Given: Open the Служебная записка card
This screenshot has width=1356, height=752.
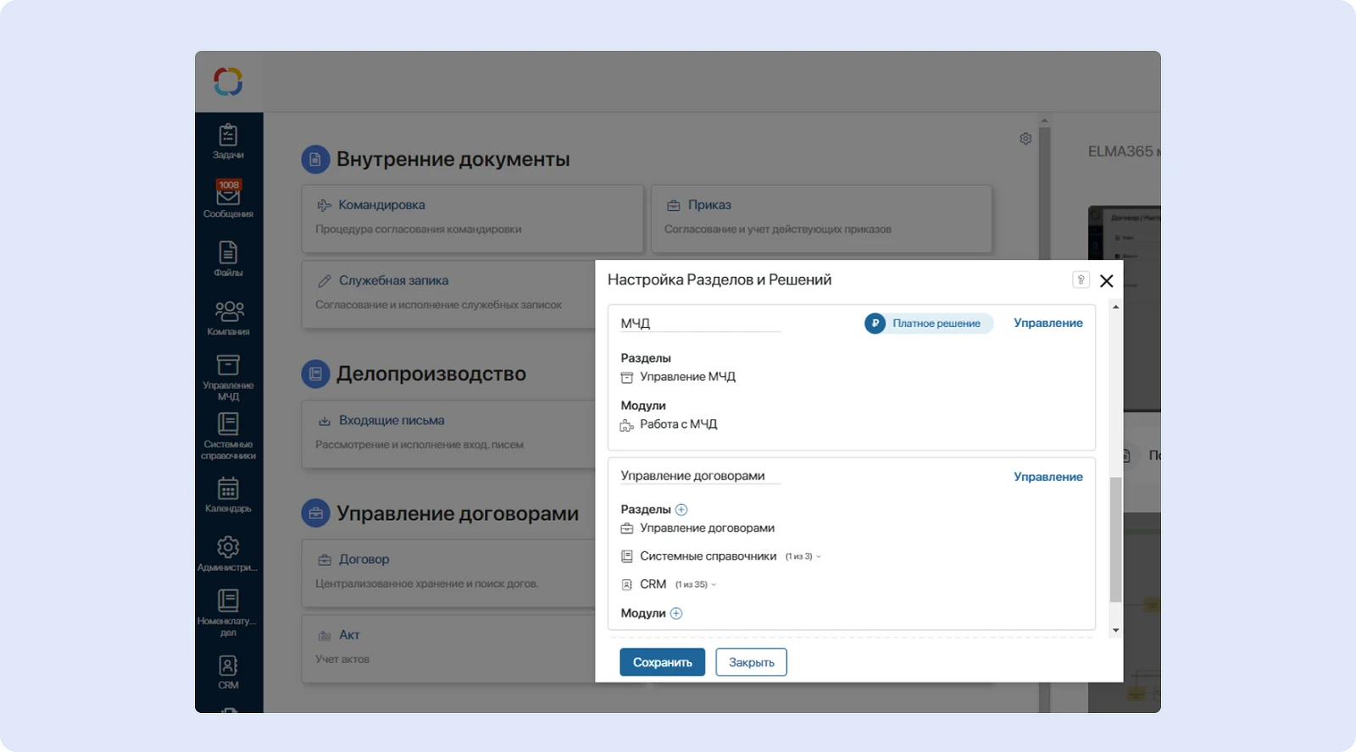Looking at the screenshot, I should pyautogui.click(x=448, y=294).
